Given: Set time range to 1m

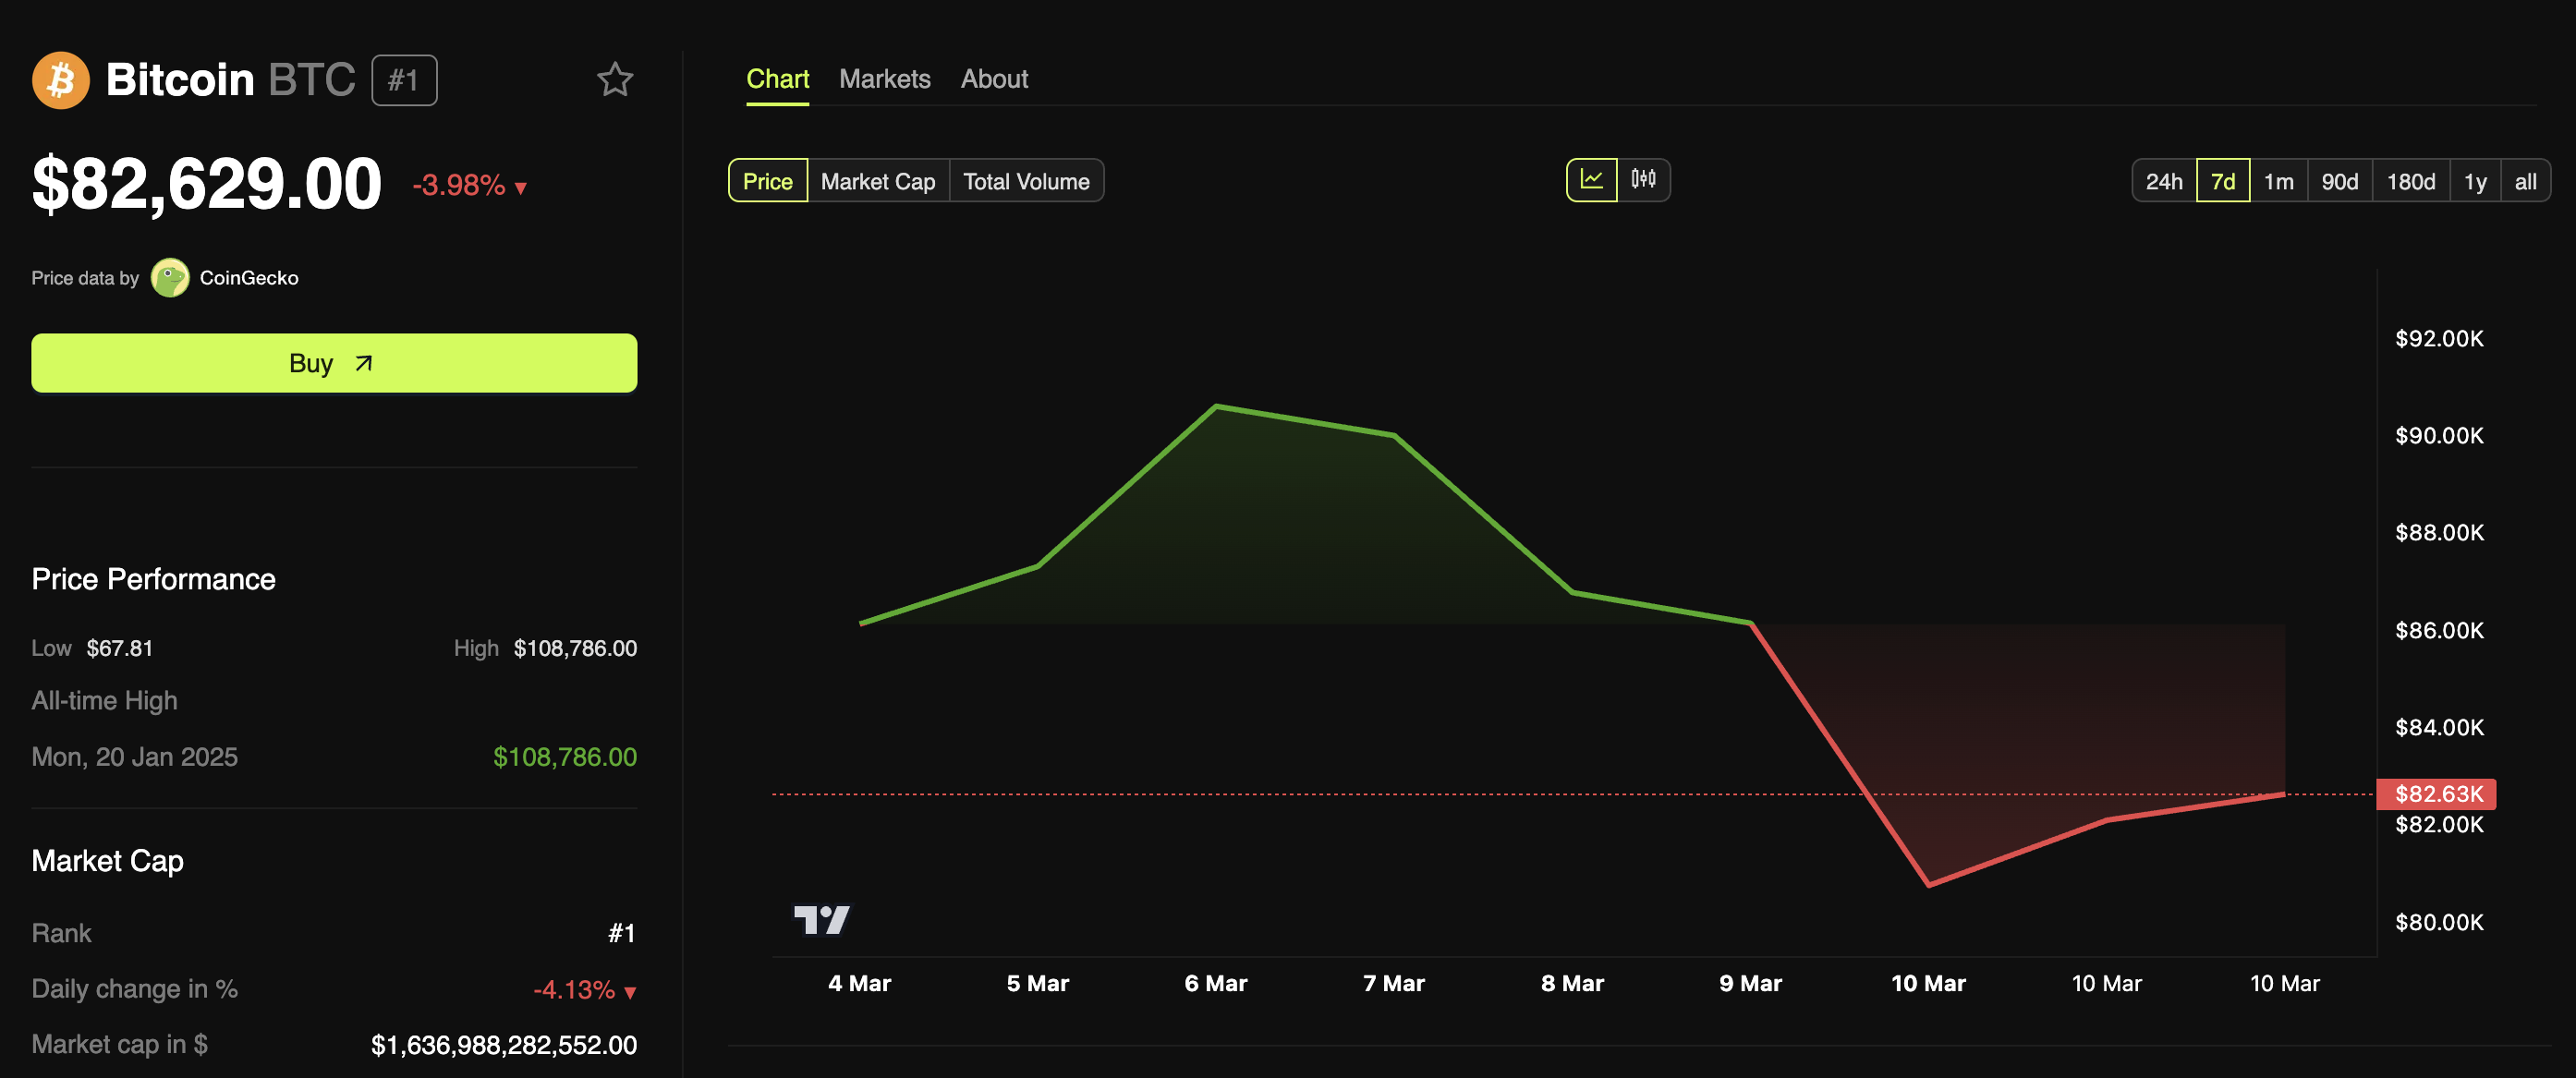Looking at the screenshot, I should click(x=2278, y=181).
